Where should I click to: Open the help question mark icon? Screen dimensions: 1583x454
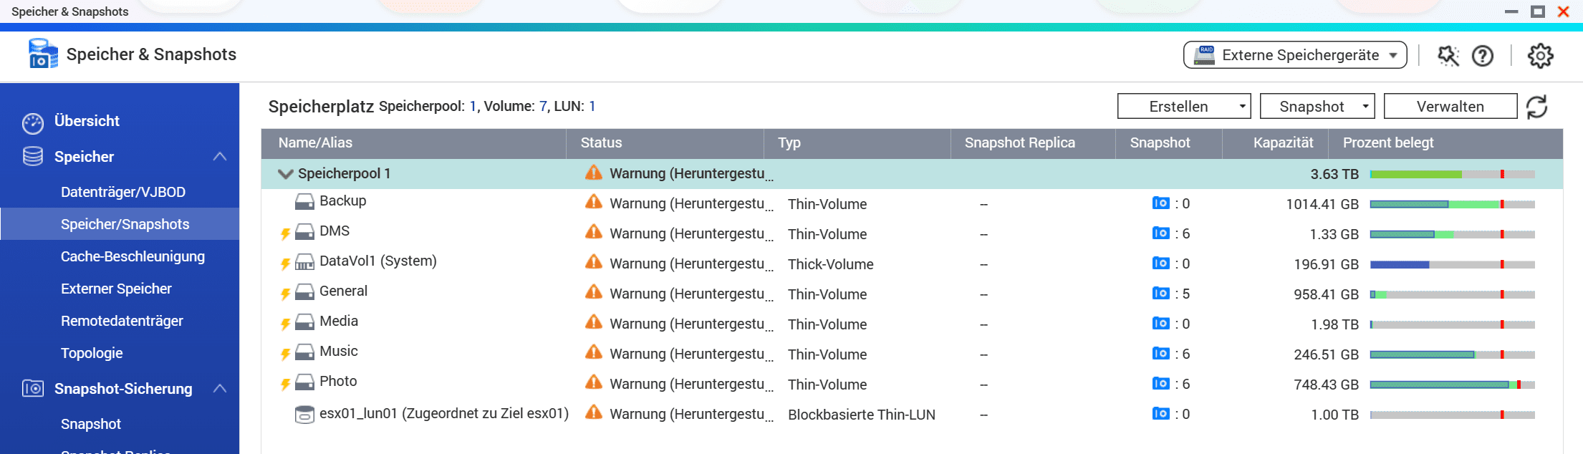click(1483, 56)
